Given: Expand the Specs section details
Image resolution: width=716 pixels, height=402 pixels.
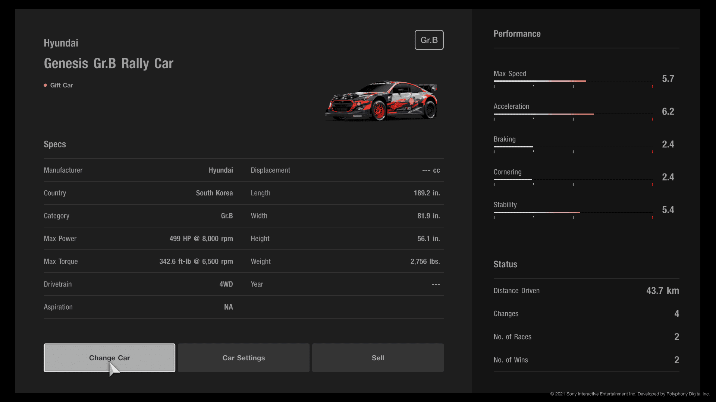Looking at the screenshot, I should 54,144.
